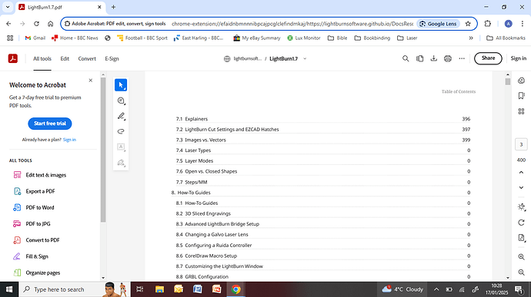This screenshot has height=297, width=531.
Task: Click the document vertical scrollbar thumb
Action: coord(507,81)
